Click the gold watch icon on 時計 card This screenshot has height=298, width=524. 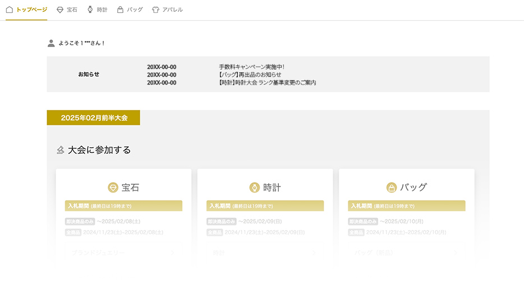254,188
